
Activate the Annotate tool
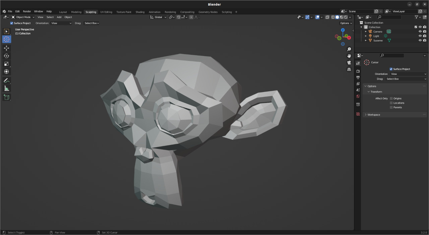(6, 81)
